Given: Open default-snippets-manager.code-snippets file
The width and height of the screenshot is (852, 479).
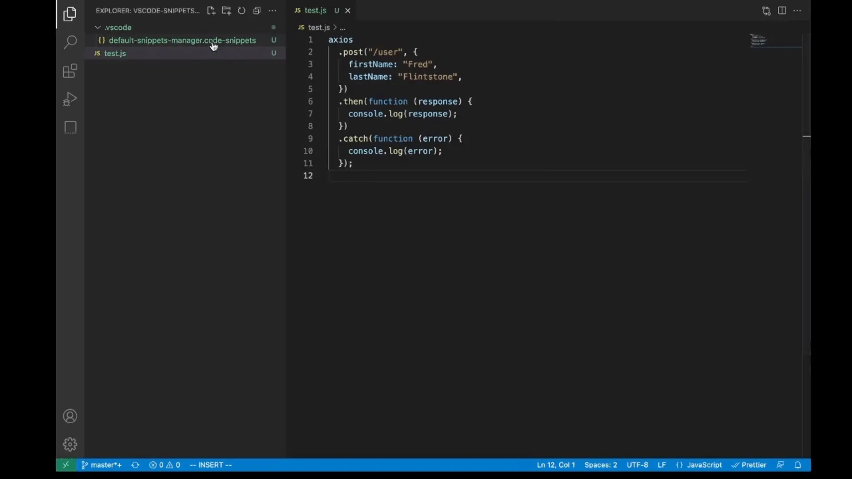Looking at the screenshot, I should (182, 40).
